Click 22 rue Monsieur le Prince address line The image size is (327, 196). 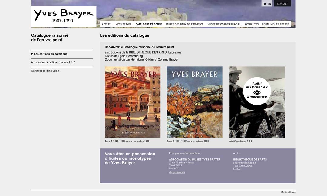(181, 163)
